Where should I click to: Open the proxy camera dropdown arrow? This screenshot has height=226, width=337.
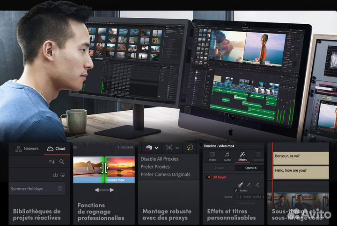point(156,148)
